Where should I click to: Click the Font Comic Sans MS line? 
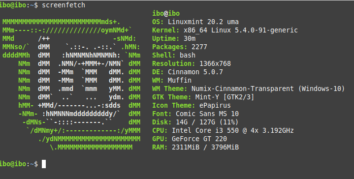[195, 114]
